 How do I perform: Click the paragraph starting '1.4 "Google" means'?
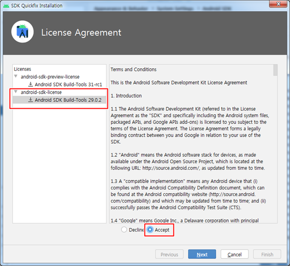[x=185, y=220]
